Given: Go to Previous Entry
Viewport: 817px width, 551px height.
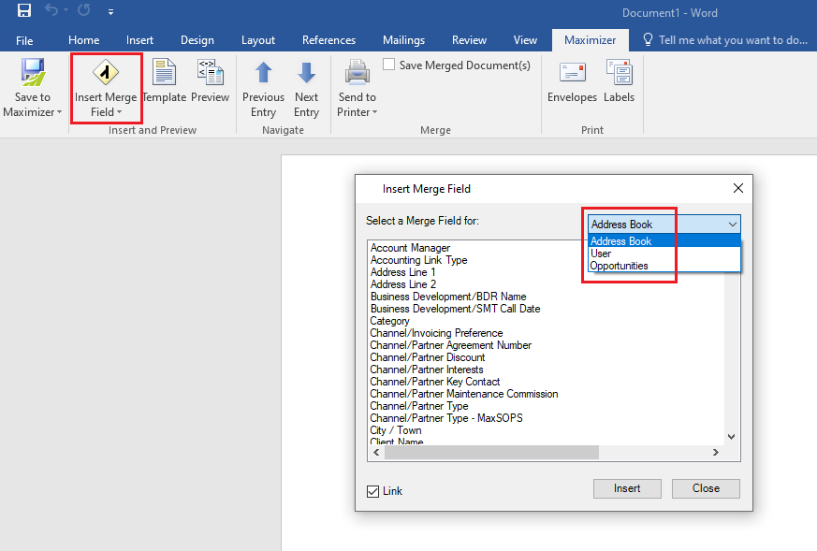Looking at the screenshot, I should coord(263,88).
